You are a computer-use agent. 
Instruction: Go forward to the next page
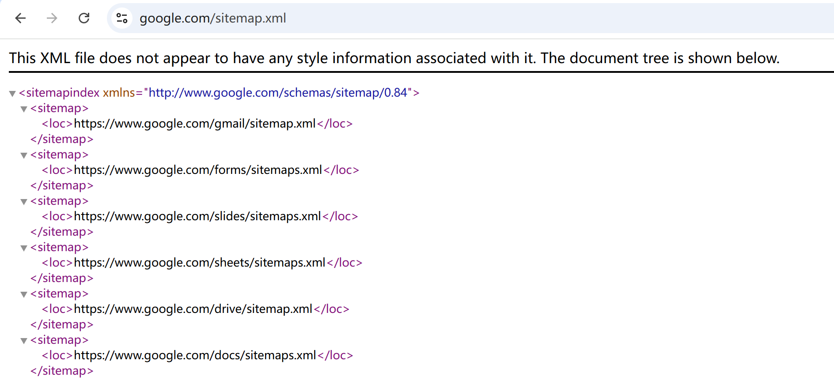[52, 18]
